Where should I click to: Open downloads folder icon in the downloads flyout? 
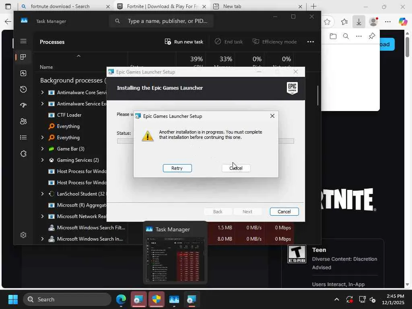click(333, 36)
